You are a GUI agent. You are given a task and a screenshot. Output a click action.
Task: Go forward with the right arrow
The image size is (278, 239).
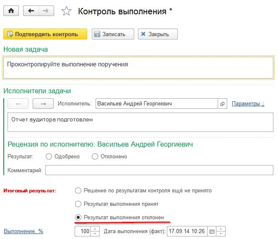point(46,11)
